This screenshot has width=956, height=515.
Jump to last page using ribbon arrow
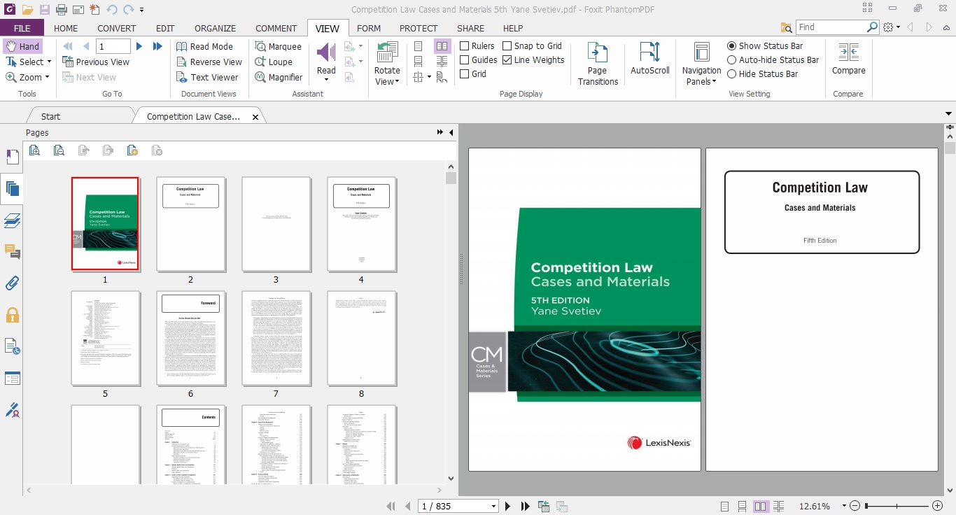tap(157, 46)
